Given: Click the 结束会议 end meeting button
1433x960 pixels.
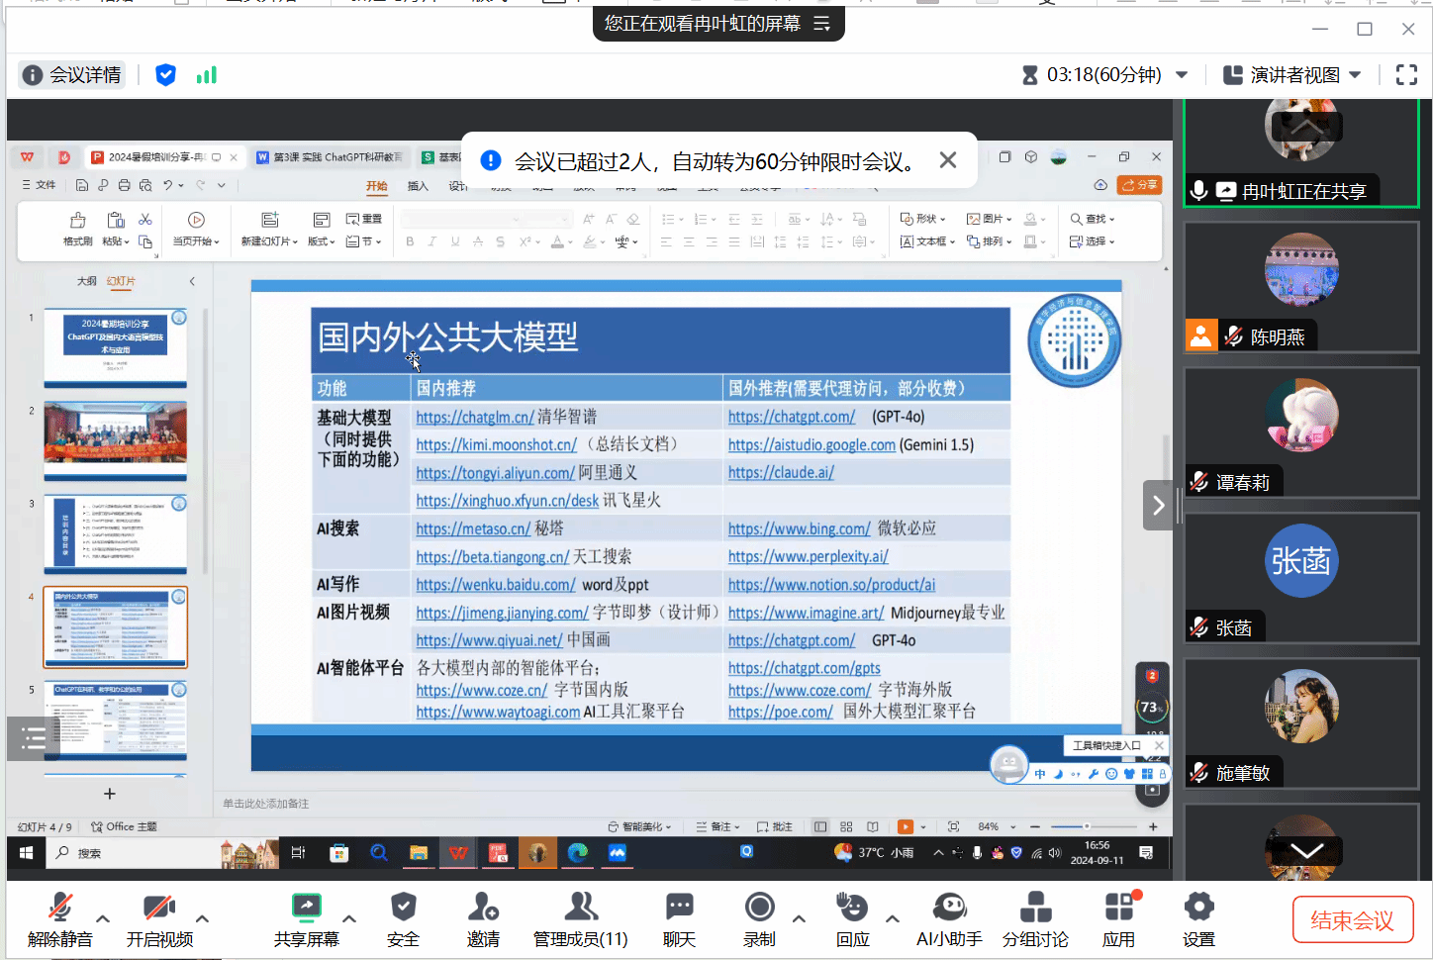Looking at the screenshot, I should point(1352,920).
